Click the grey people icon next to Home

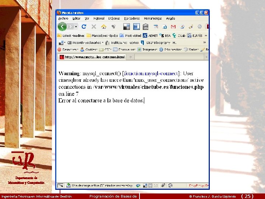[x=114, y=27]
